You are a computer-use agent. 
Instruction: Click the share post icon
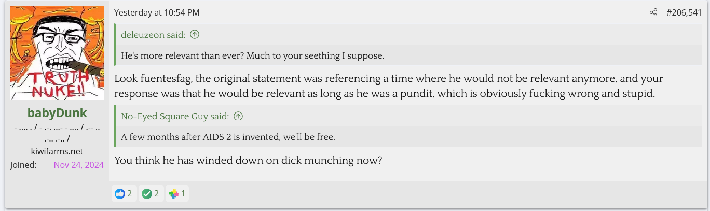point(653,12)
